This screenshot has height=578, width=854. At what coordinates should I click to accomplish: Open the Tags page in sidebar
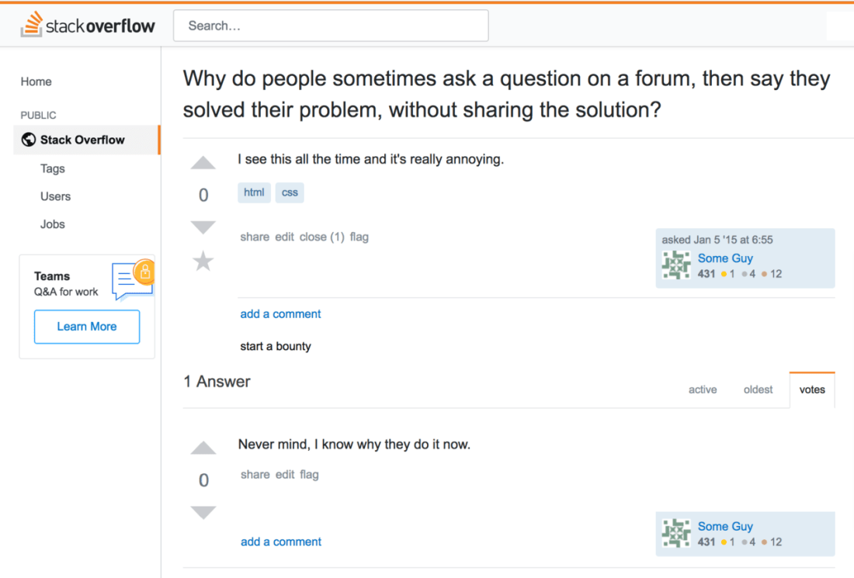click(x=52, y=168)
